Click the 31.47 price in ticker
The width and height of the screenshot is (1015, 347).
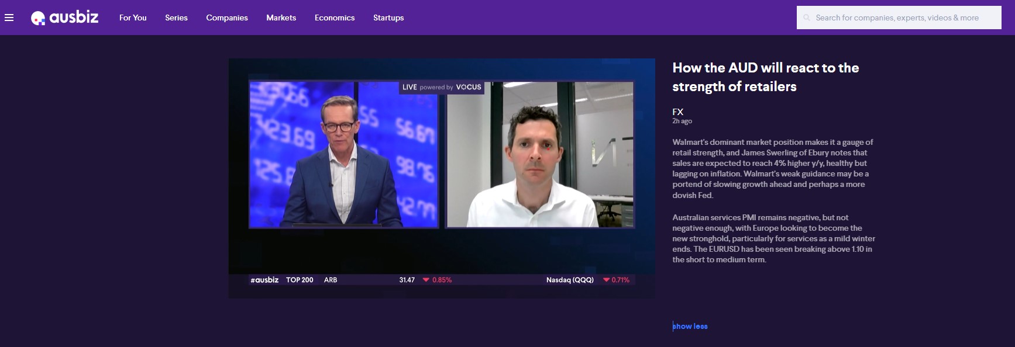(407, 280)
